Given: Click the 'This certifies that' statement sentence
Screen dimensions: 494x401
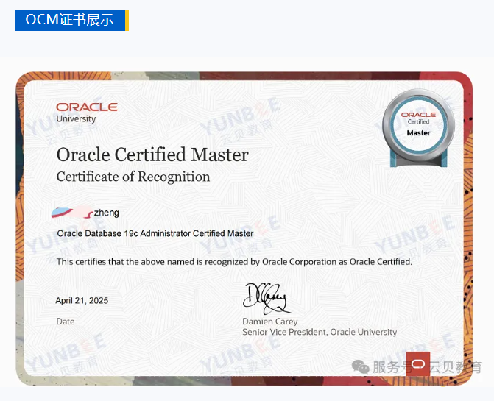Looking at the screenshot, I should [234, 261].
